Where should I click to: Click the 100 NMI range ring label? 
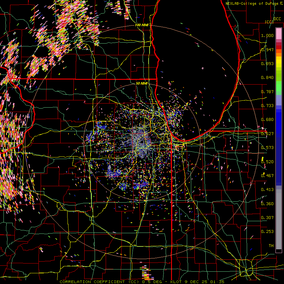point(142,25)
